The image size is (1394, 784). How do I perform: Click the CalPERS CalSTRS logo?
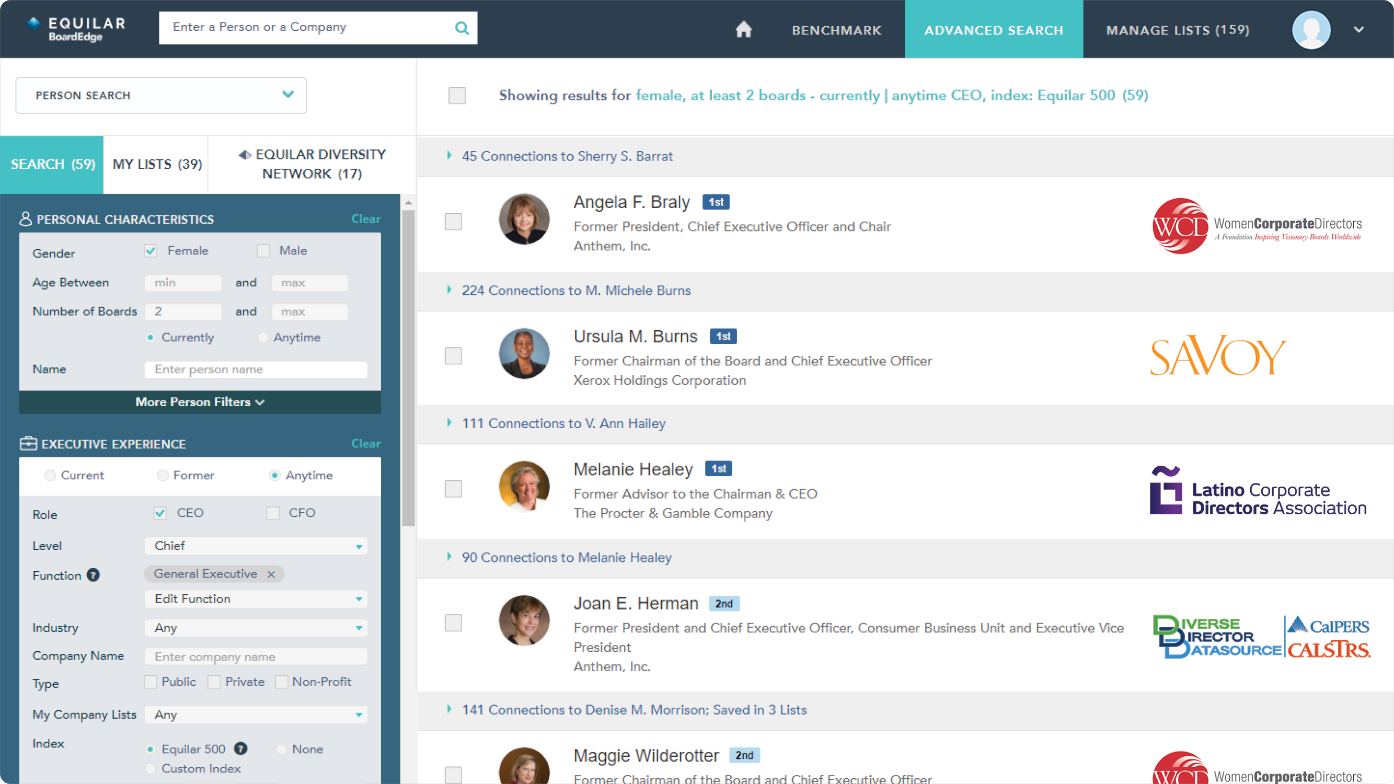[x=1329, y=637]
